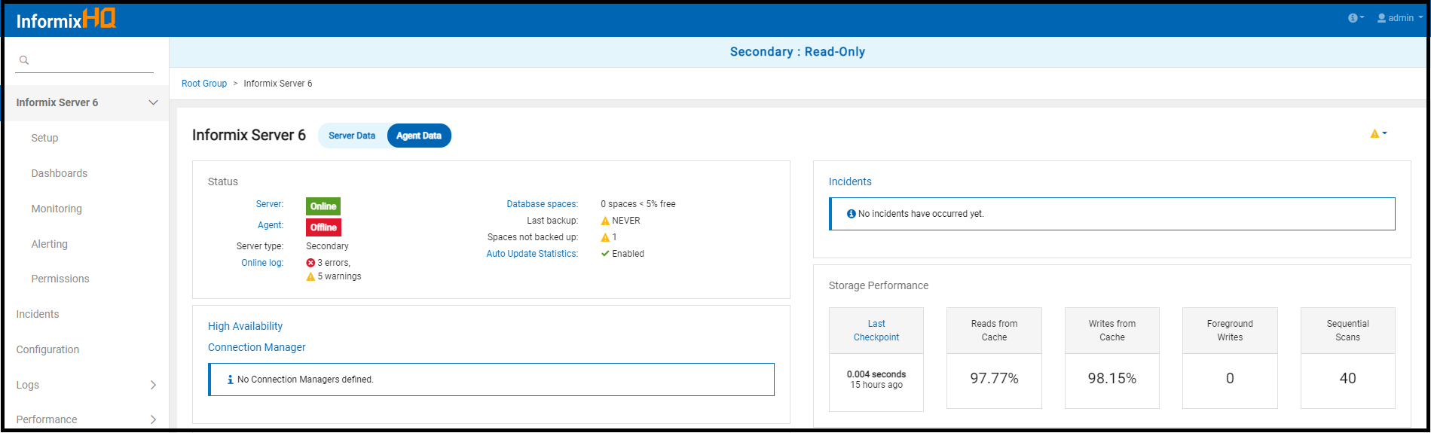Screen dimensions: 1431x433
Task: Follow the Root Group breadcrumb link
Action: tap(204, 84)
